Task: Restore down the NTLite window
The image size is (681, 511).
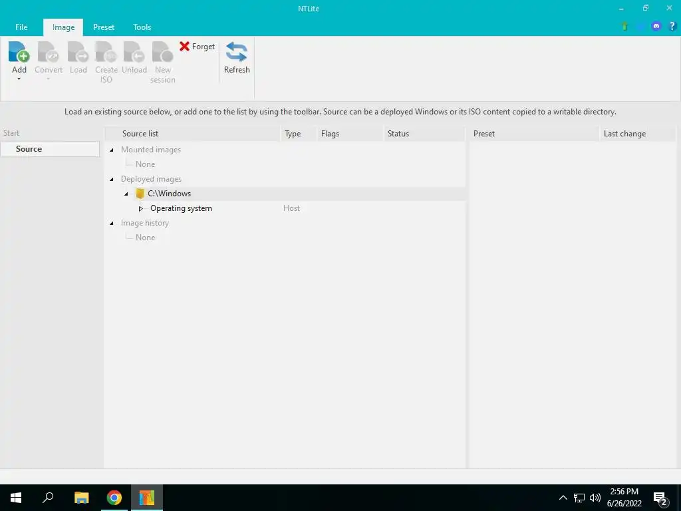Action: [645, 8]
